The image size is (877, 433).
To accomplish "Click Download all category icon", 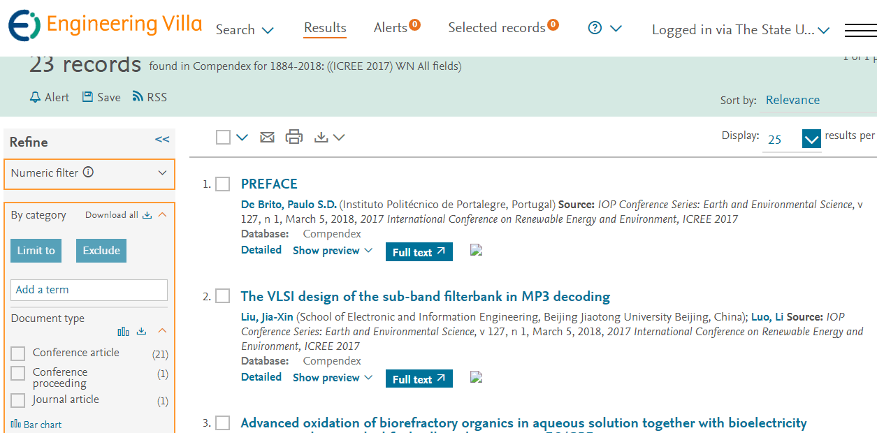I will click(147, 215).
